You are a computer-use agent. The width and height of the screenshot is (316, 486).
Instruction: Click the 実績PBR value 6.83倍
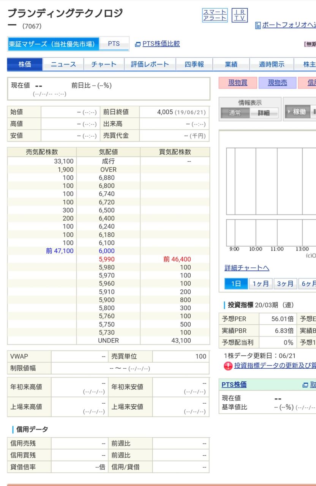(x=284, y=331)
